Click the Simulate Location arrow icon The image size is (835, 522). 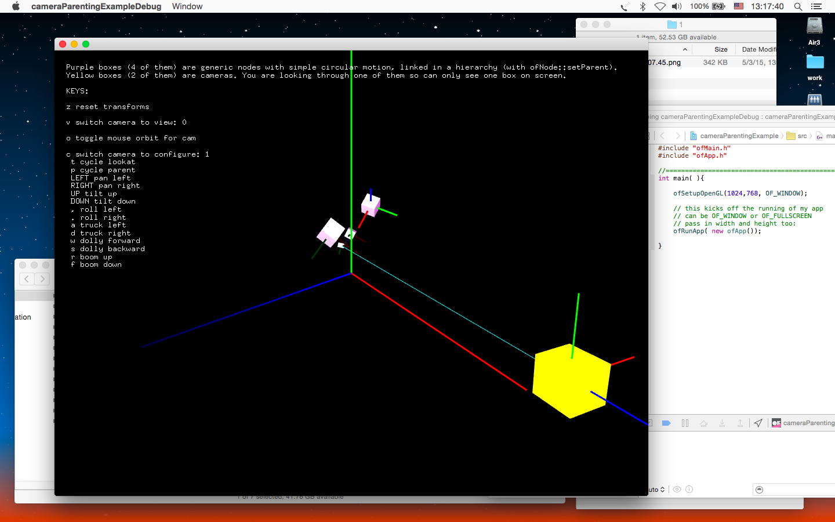pos(758,423)
